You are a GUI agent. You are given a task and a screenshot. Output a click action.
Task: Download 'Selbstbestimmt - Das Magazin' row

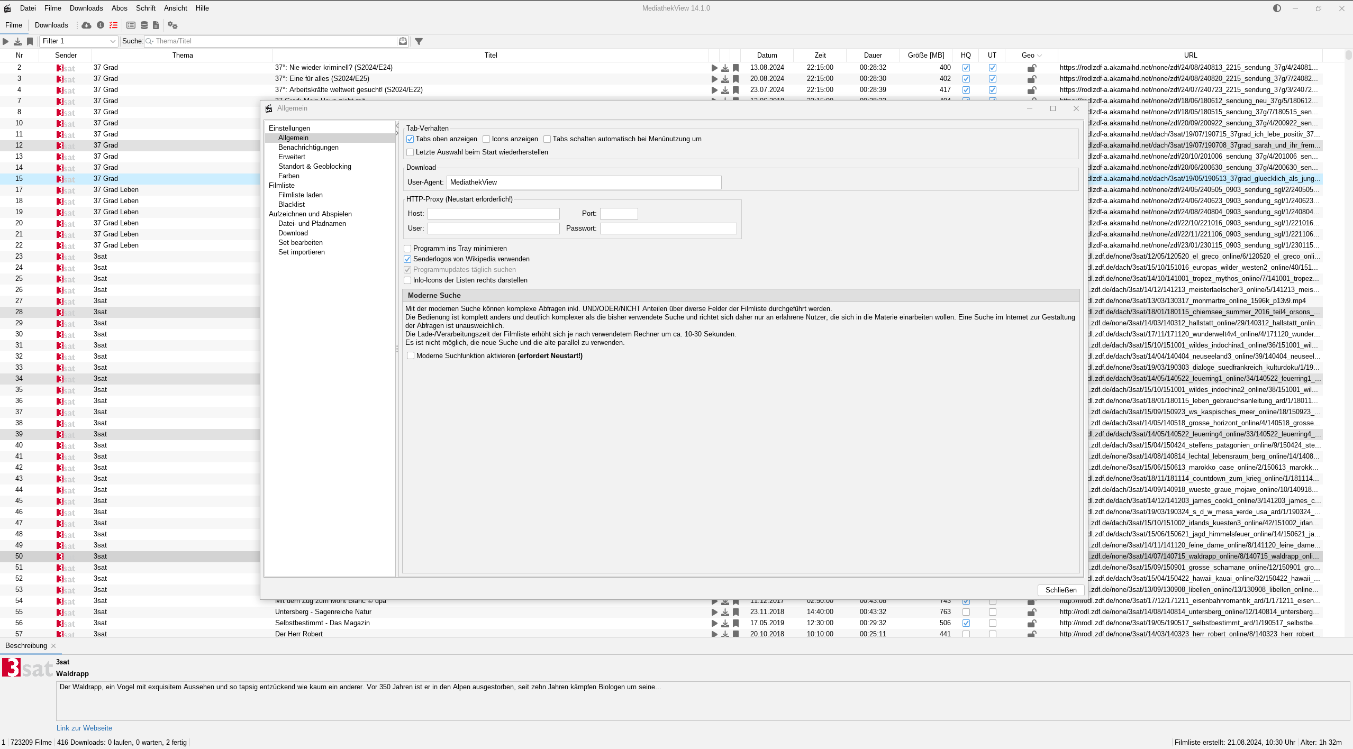725,623
